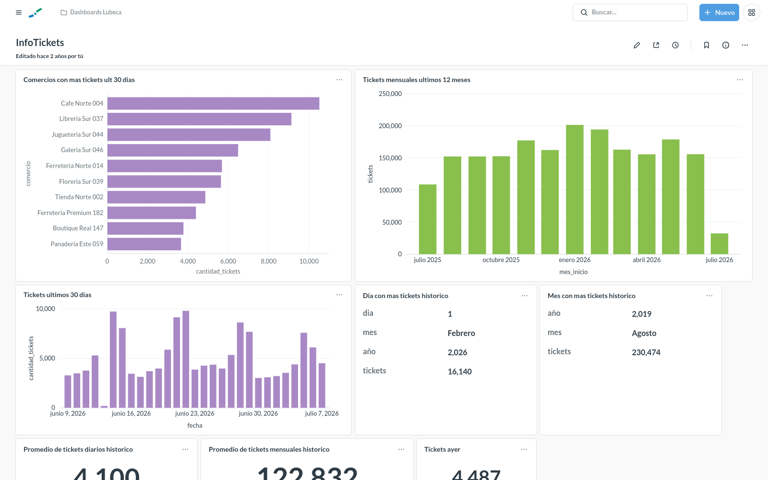Screen dimensions: 768x480
Task: Click the fecha axis label
Action: tap(195, 426)
